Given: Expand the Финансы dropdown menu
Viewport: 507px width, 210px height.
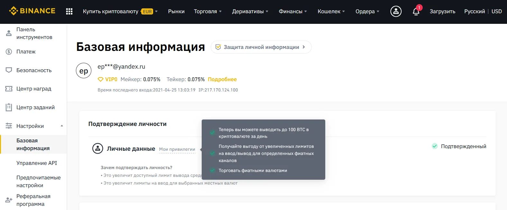Looking at the screenshot, I should tap(306, 11).
